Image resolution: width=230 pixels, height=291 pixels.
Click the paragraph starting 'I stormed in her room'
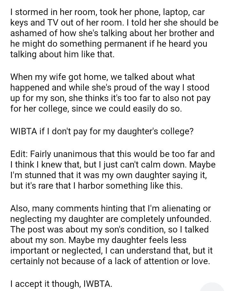pyautogui.click(x=109, y=34)
